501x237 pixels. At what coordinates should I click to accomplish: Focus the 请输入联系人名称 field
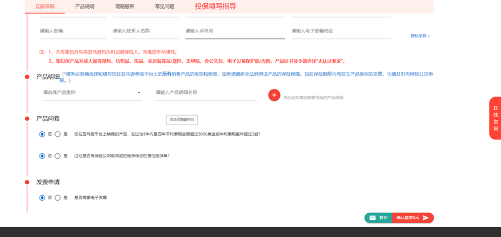pyautogui.click(x=146, y=31)
